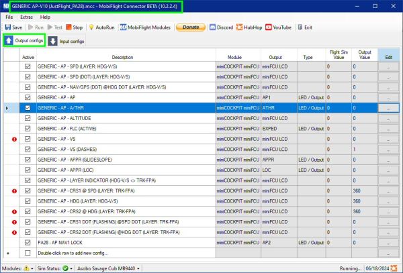Click LOC output cell in APPR (LOC) row
The height and width of the screenshot is (273, 403).
click(x=279, y=170)
